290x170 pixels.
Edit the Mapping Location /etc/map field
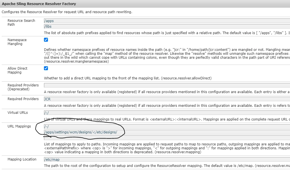point(167,159)
